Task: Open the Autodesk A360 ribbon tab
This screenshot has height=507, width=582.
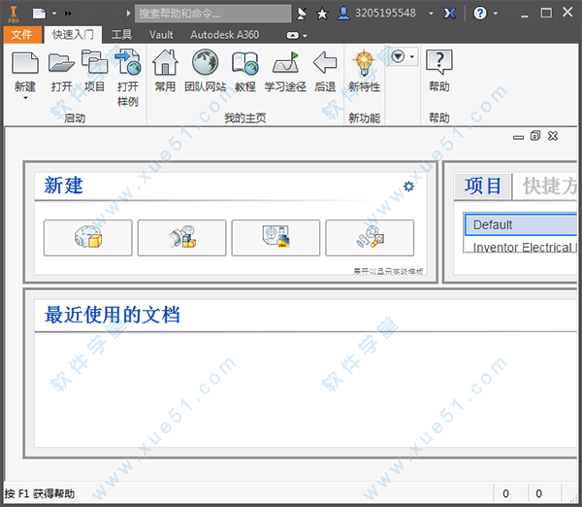Action: (x=225, y=35)
